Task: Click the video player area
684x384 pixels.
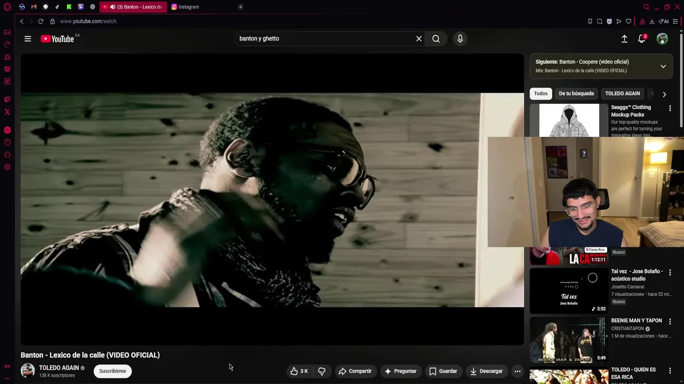Action: click(272, 199)
